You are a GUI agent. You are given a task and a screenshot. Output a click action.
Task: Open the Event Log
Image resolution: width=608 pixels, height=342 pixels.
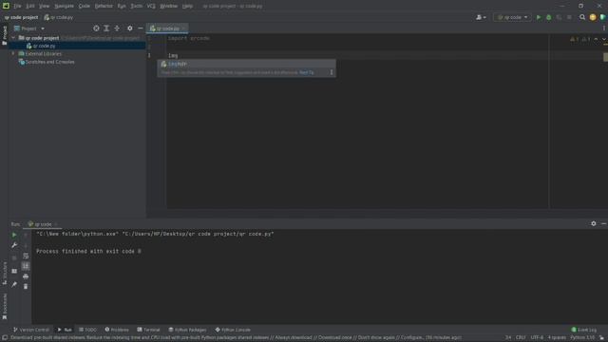click(x=584, y=330)
